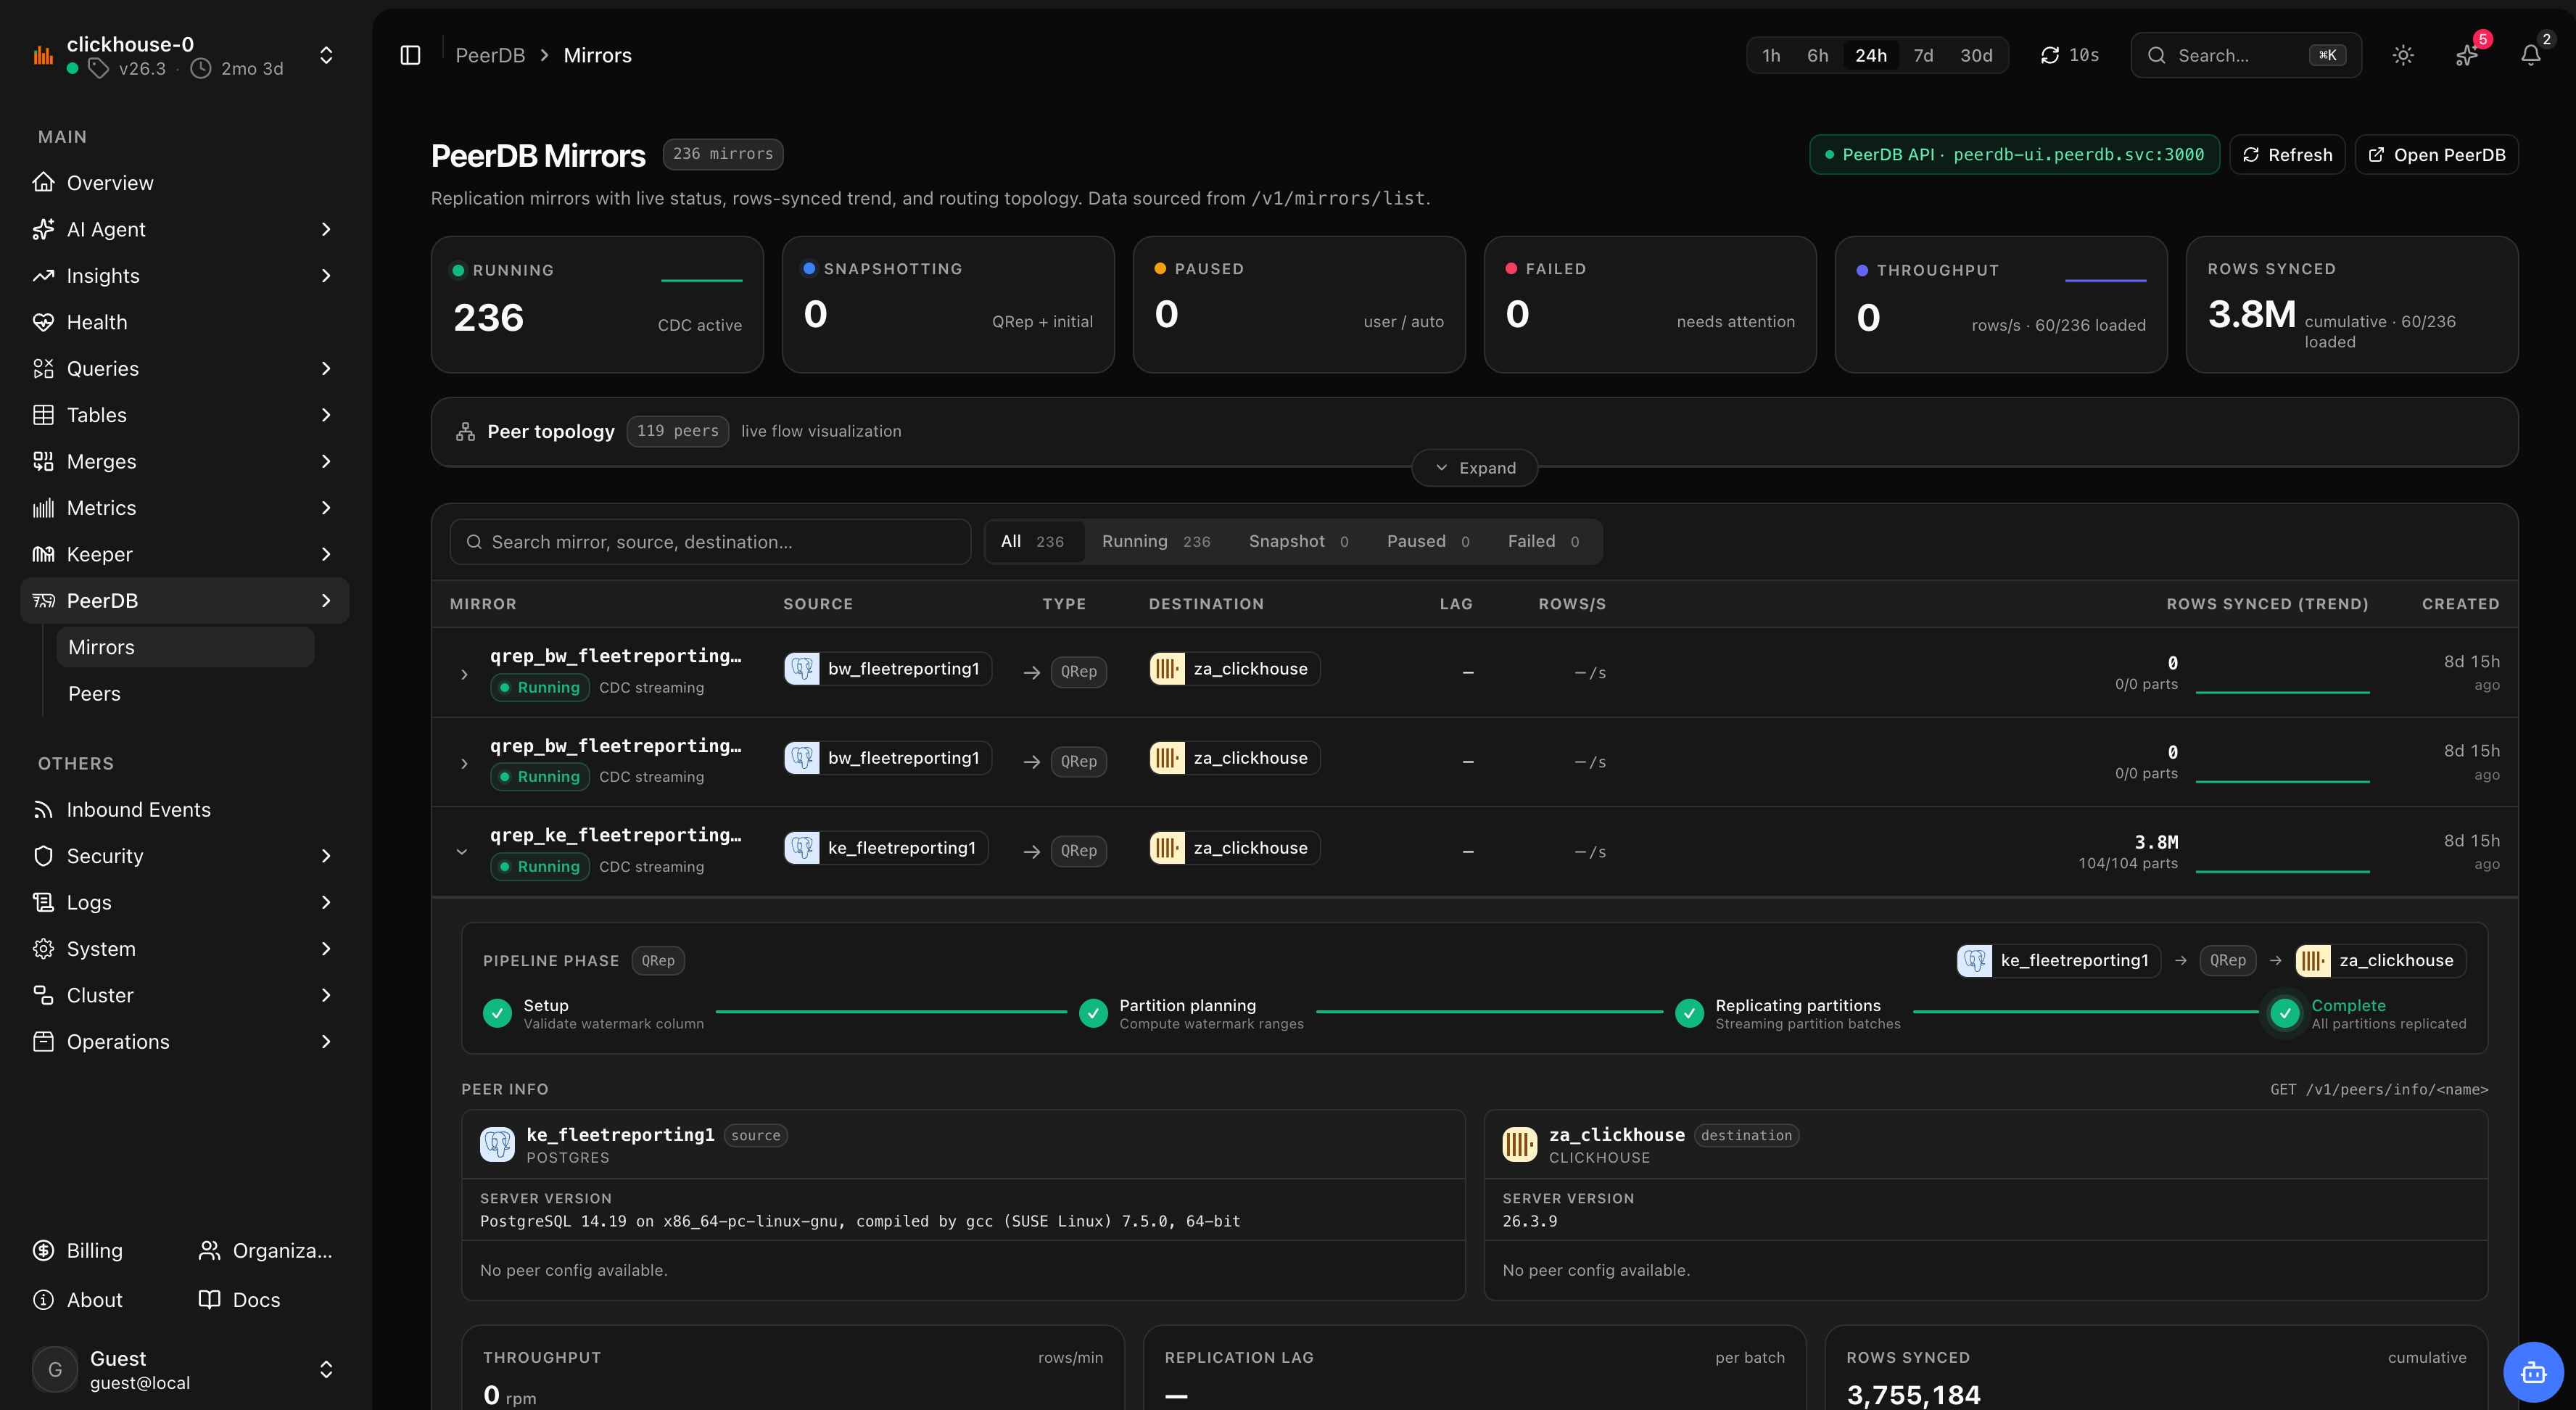
Task: Open the Peers sidebar item
Action: 185,694
